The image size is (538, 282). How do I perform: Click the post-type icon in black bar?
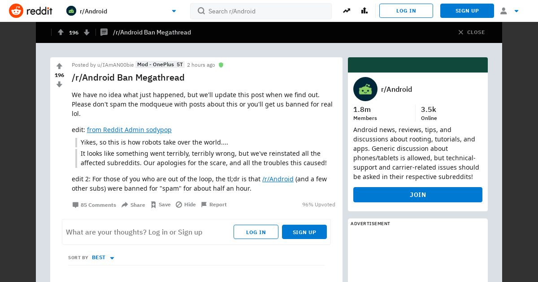point(104,32)
